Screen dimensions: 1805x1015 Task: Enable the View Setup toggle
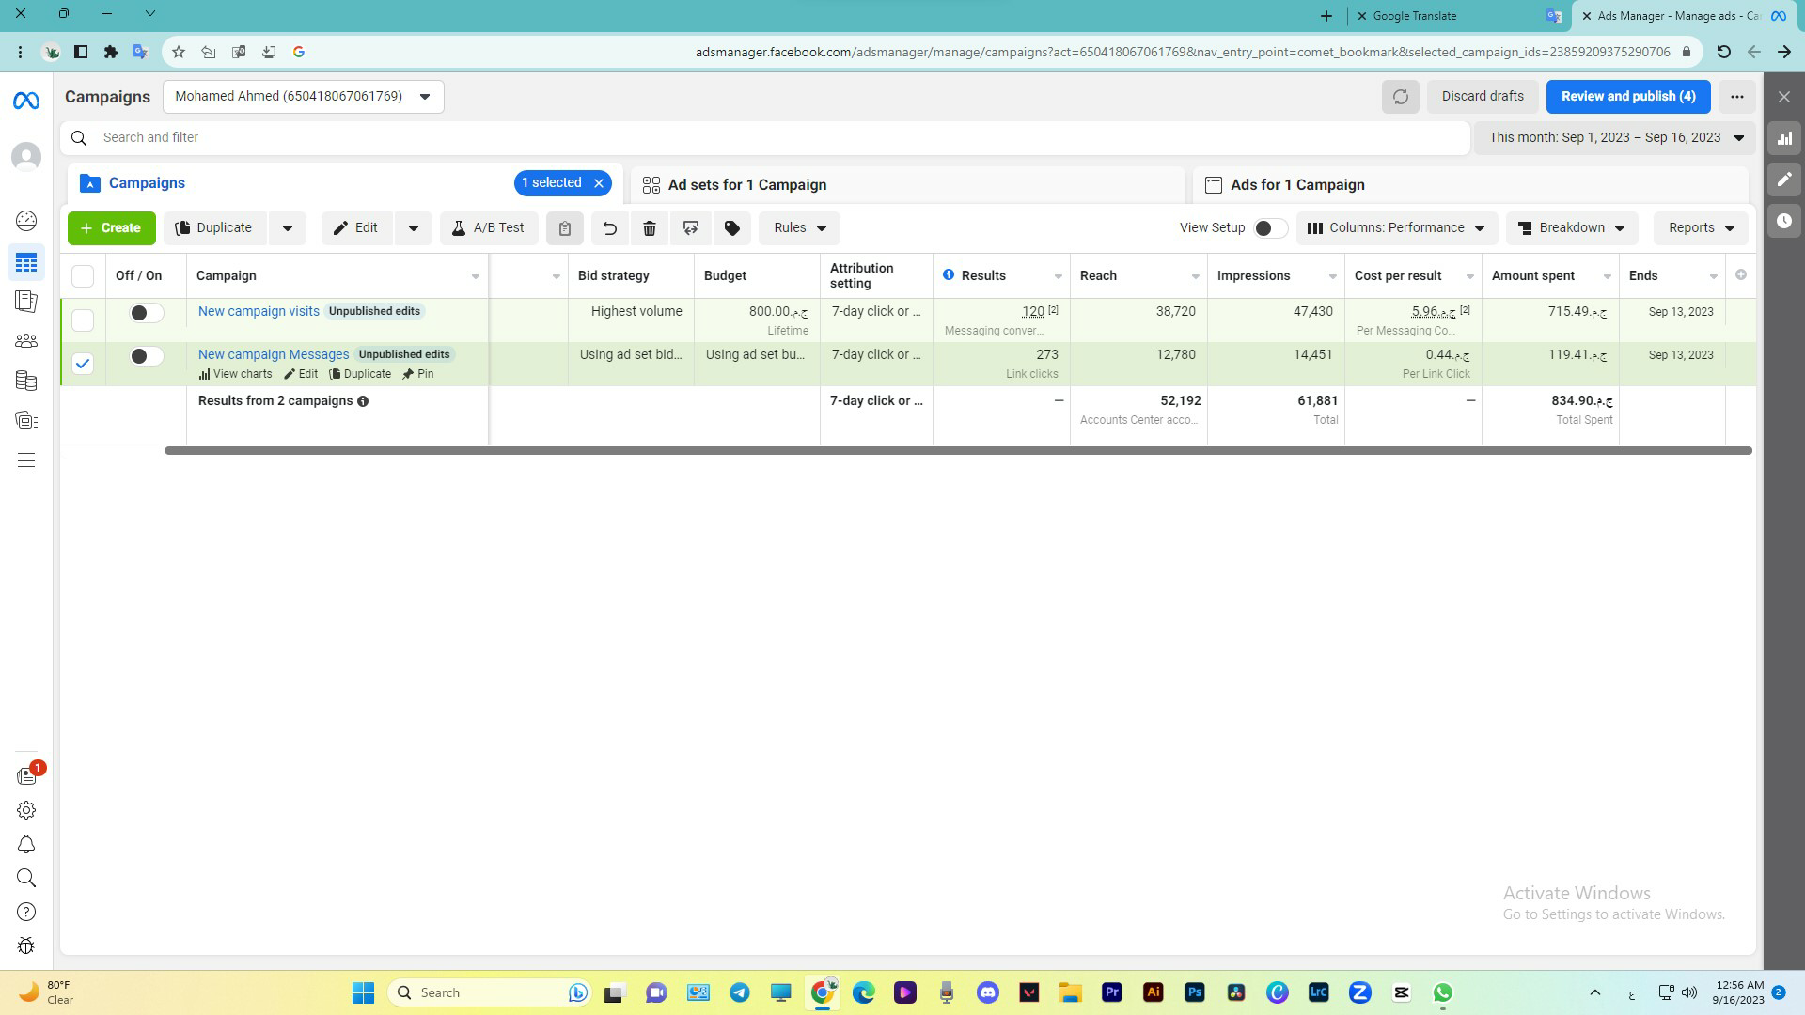click(x=1269, y=228)
